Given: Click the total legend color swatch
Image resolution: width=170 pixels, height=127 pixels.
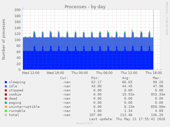Looking at the screenshot, I should click(6, 115).
